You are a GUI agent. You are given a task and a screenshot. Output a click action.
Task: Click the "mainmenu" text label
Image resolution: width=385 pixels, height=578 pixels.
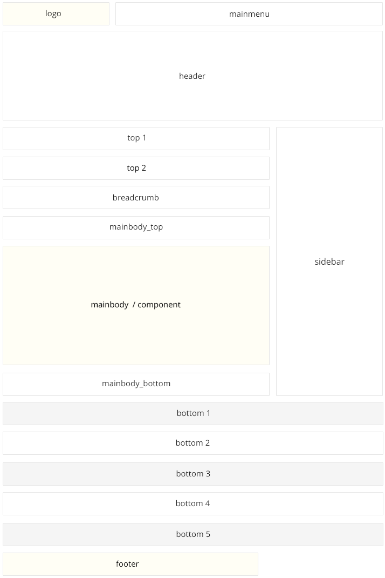click(x=249, y=14)
